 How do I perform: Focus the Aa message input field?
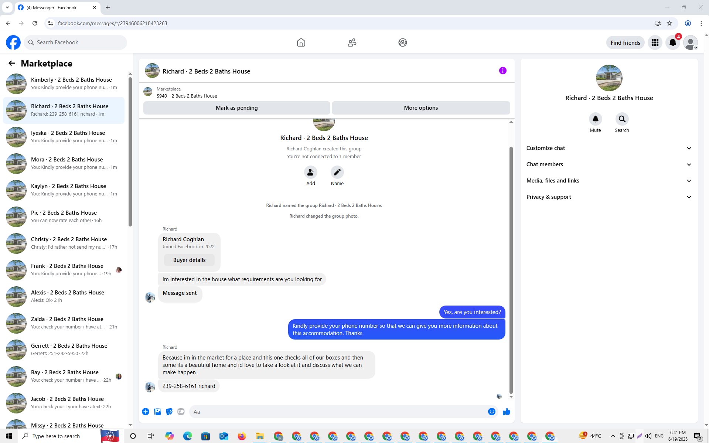[x=338, y=412]
